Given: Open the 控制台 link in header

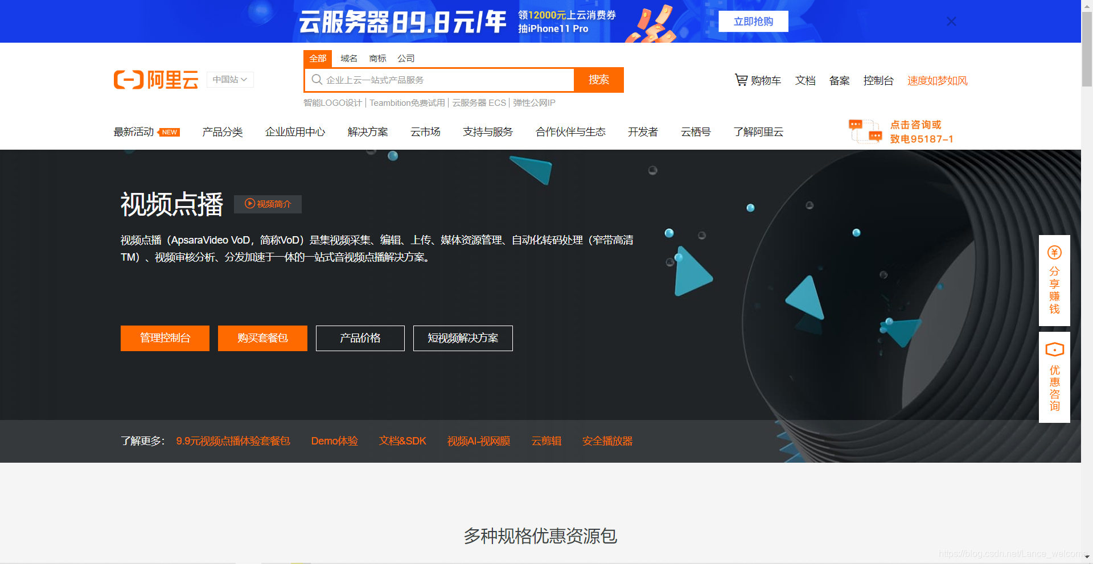Looking at the screenshot, I should (x=878, y=81).
